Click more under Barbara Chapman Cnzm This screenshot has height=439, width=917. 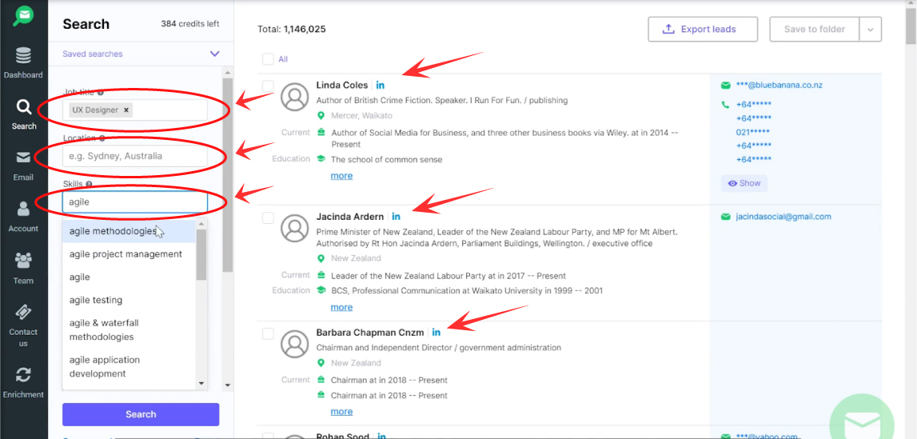click(341, 412)
